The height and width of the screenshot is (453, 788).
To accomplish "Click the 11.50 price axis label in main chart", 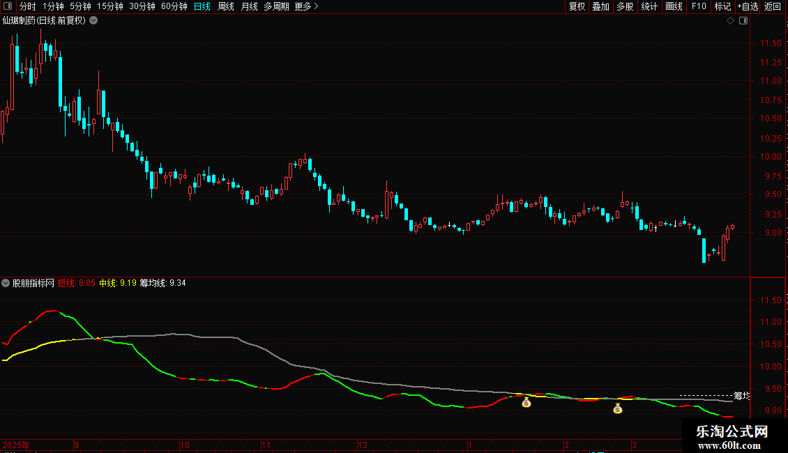I will [771, 43].
